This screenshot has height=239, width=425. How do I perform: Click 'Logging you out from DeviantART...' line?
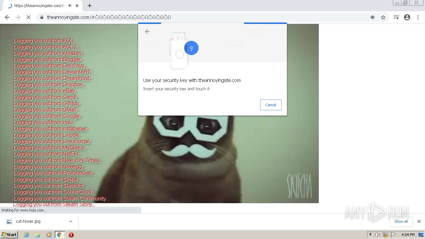click(54, 72)
